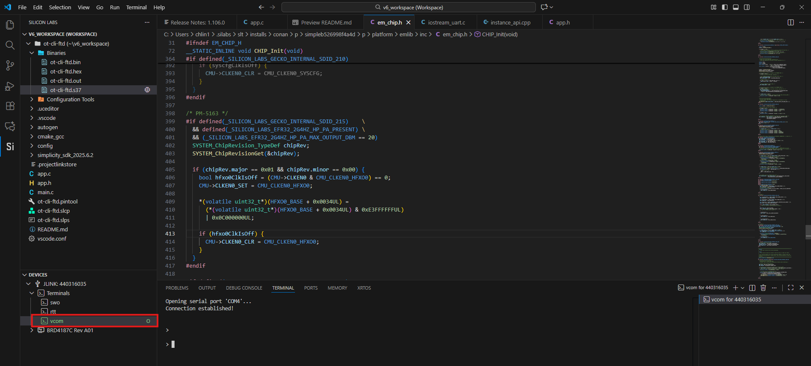Open the Run and Debug view

(x=10, y=86)
